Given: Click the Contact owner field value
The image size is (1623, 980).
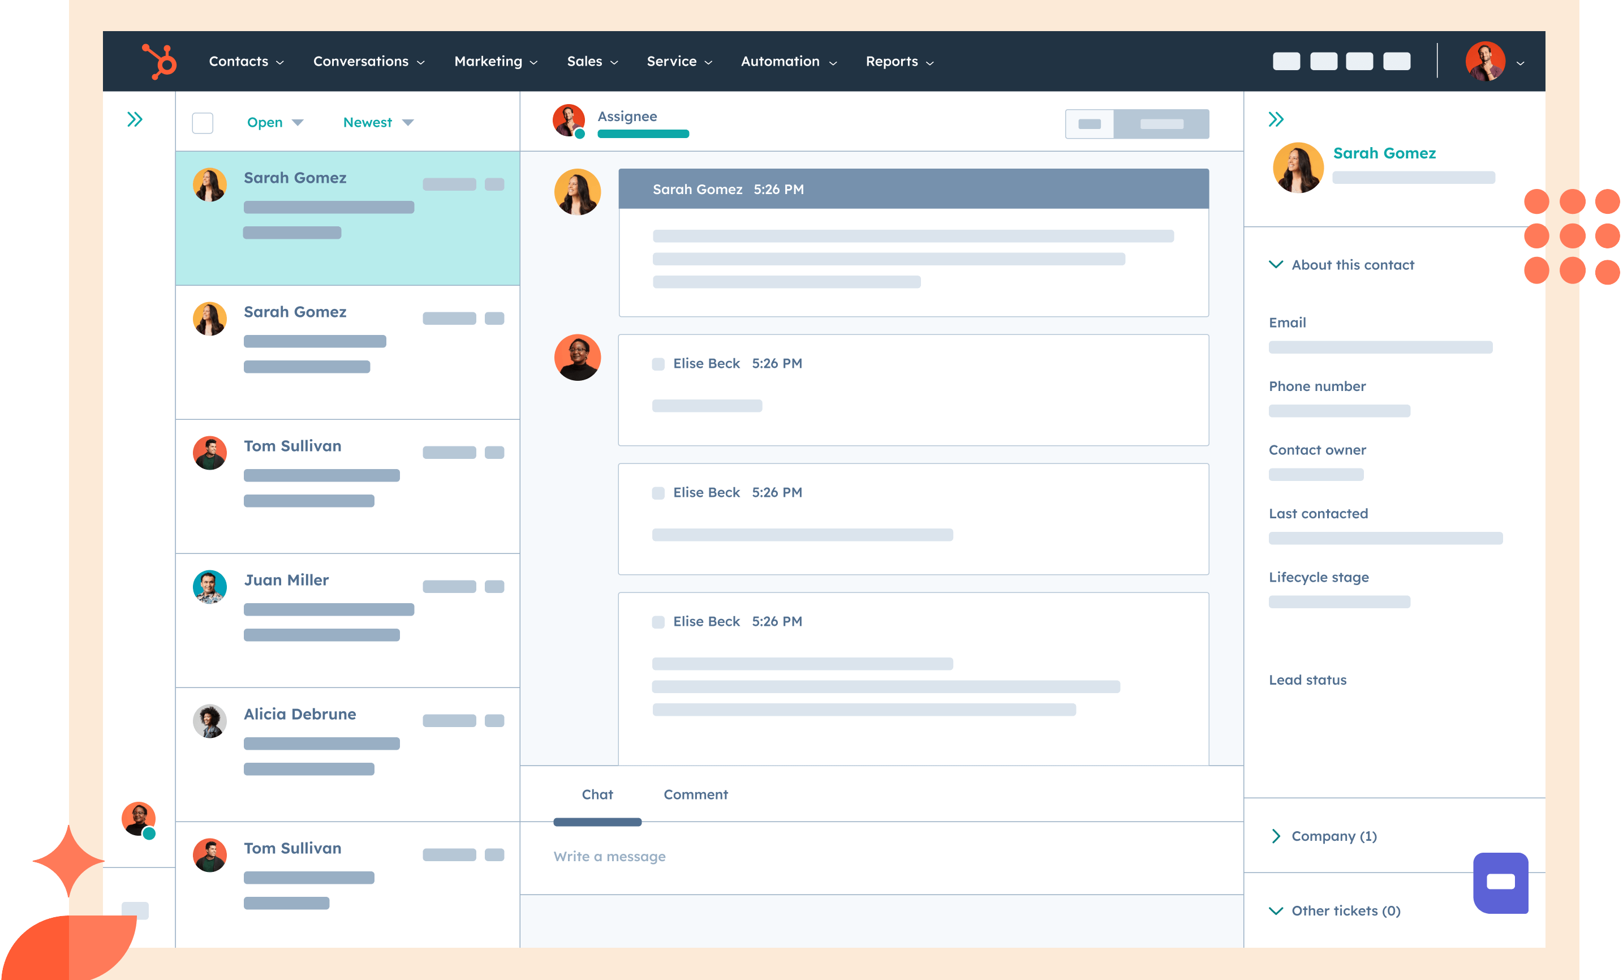Looking at the screenshot, I should click(x=1316, y=474).
